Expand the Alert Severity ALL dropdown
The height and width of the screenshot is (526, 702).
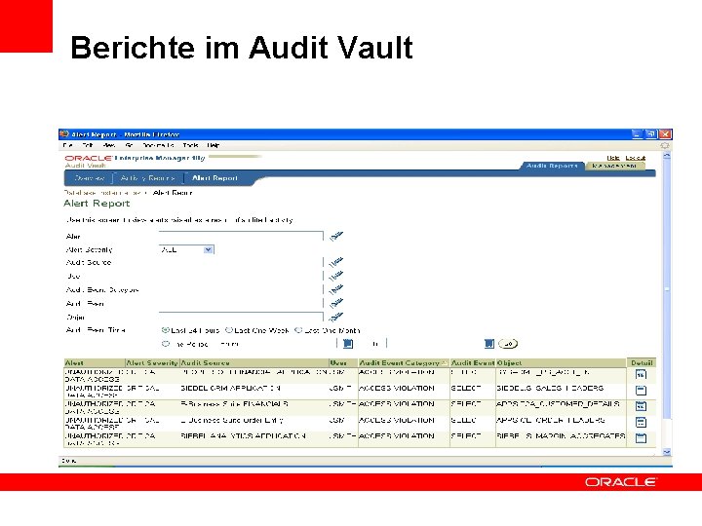tap(209, 249)
